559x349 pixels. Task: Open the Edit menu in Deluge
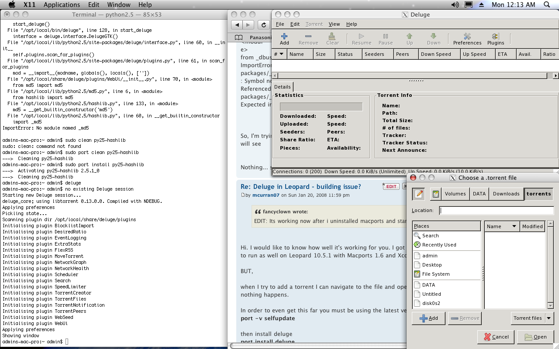point(295,24)
